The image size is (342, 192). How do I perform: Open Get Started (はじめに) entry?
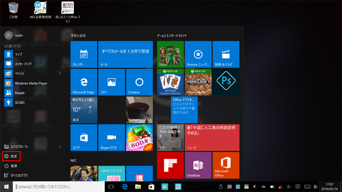[x=33, y=102]
